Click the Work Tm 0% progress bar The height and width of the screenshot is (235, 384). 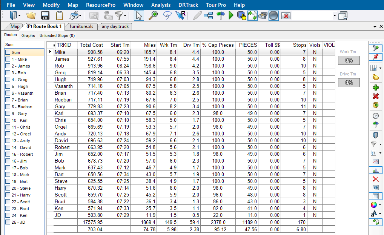tap(349, 60)
